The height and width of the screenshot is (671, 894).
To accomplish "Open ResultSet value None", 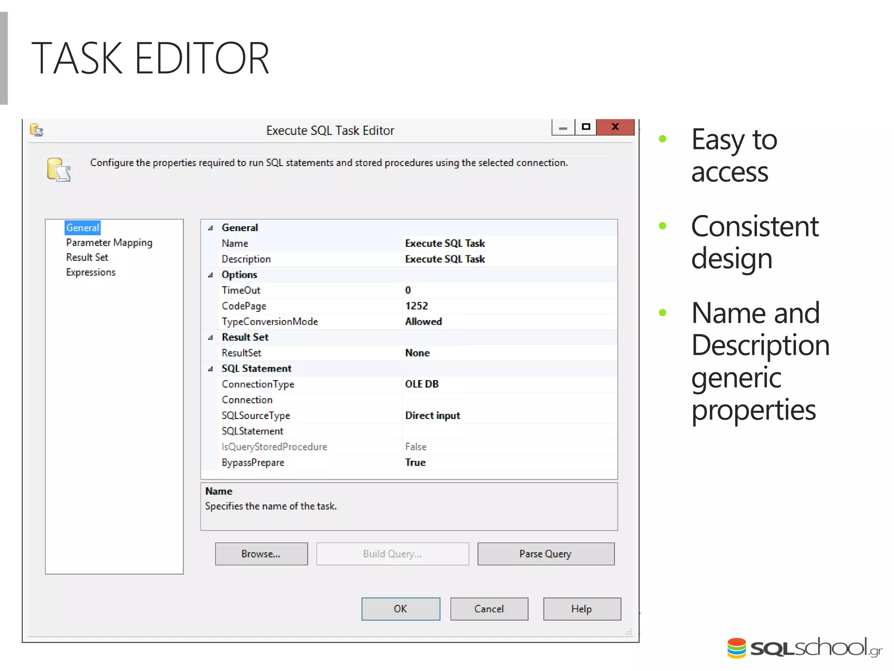I will tap(509, 353).
